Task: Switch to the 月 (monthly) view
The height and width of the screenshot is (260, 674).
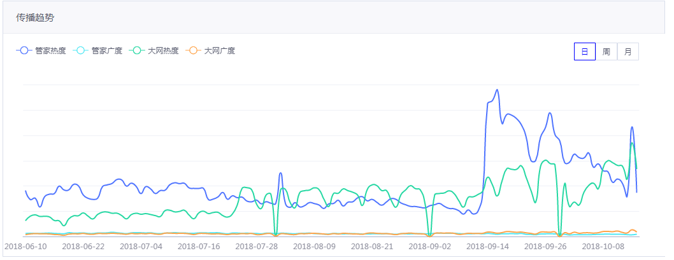Action: [x=628, y=51]
